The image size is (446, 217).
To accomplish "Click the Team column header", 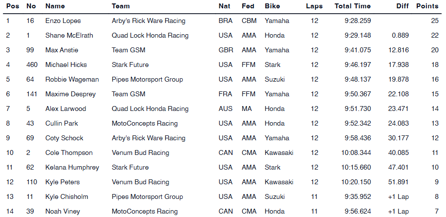I will pyautogui.click(x=121, y=6).
